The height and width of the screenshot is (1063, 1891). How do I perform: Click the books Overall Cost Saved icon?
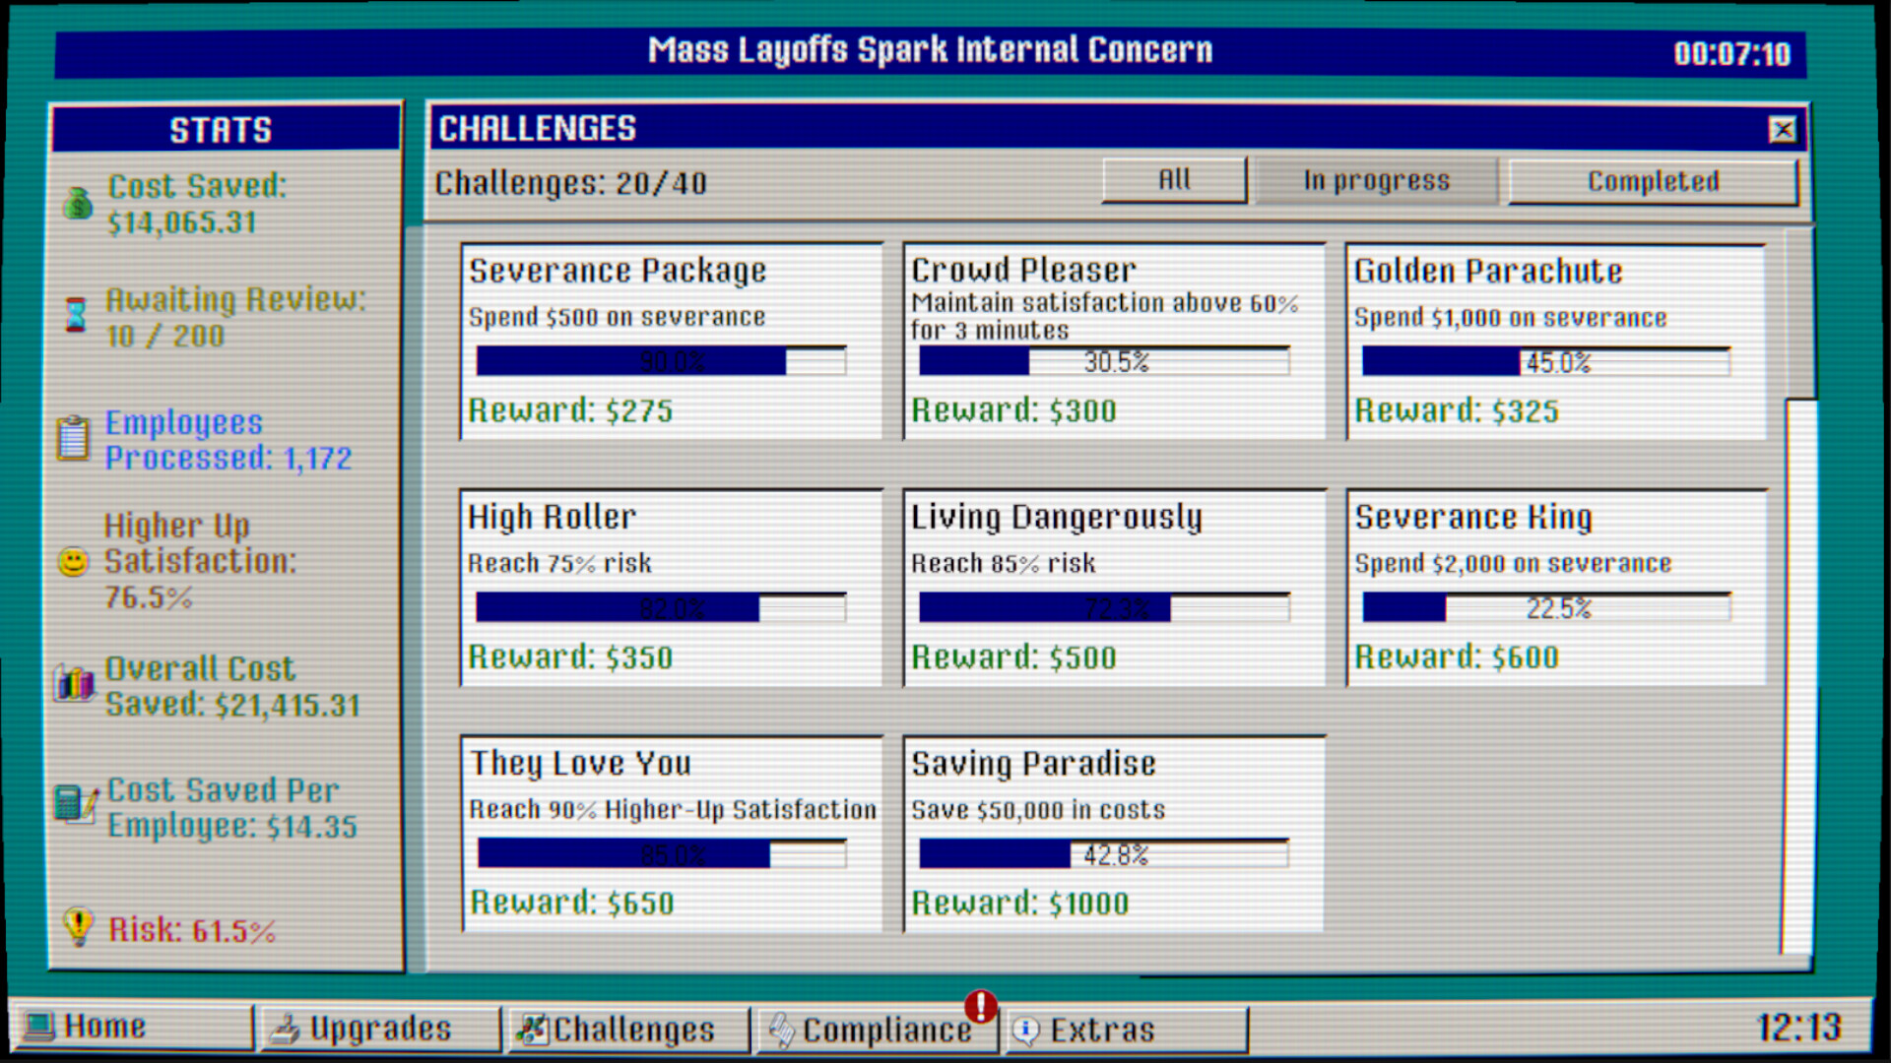(74, 682)
